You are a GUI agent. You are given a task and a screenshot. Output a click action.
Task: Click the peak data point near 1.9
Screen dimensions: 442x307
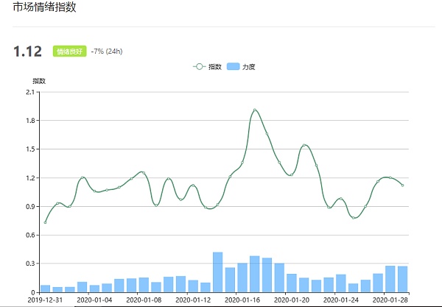255,110
